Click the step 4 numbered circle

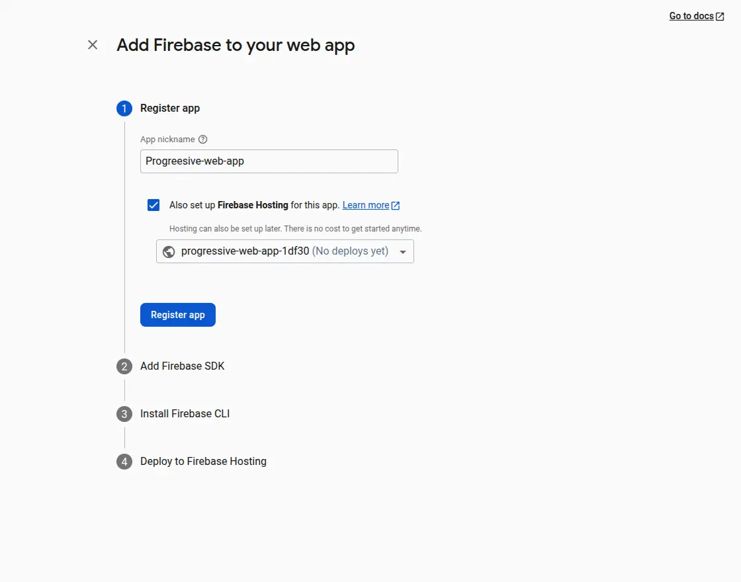coord(124,461)
